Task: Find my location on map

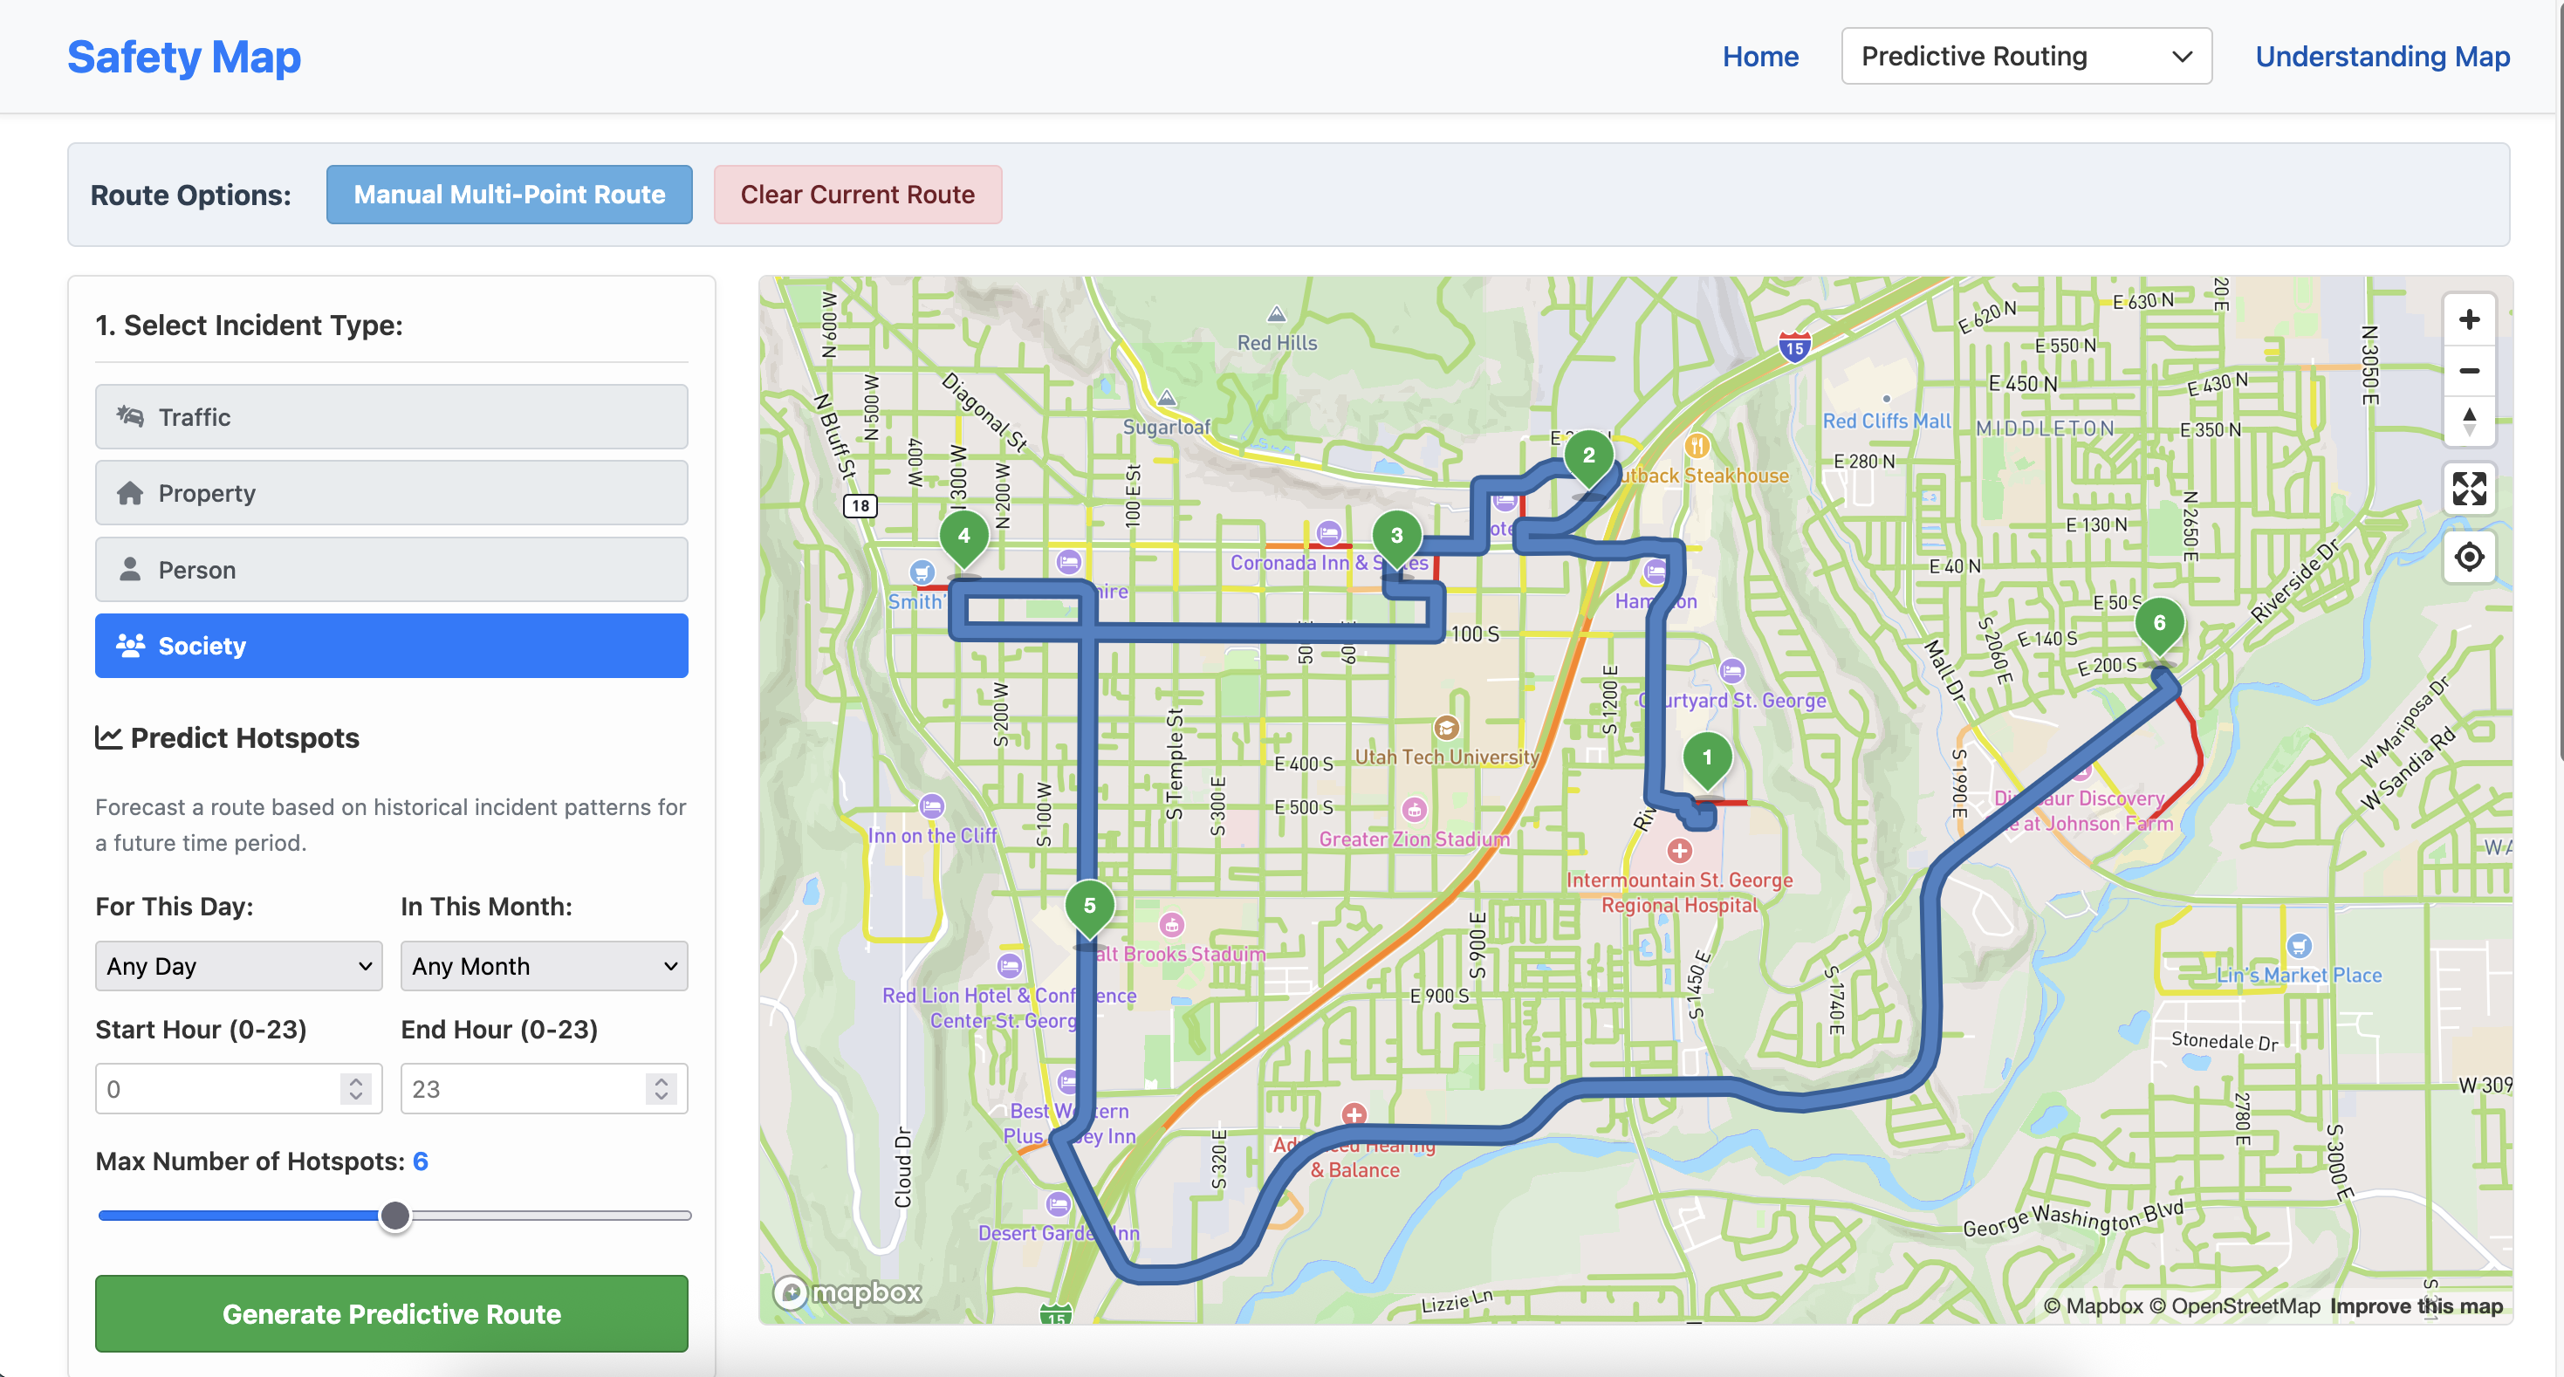Action: point(2469,556)
